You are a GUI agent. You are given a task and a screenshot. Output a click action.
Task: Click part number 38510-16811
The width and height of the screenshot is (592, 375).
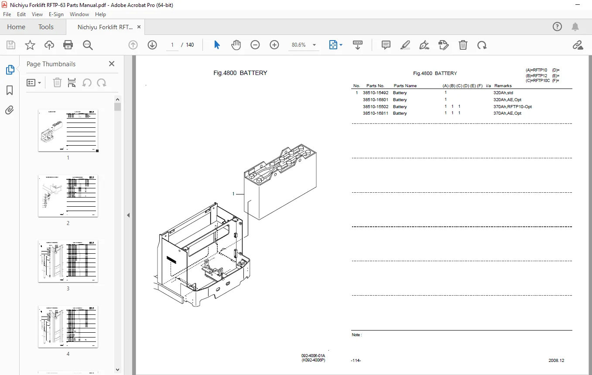pos(376,113)
